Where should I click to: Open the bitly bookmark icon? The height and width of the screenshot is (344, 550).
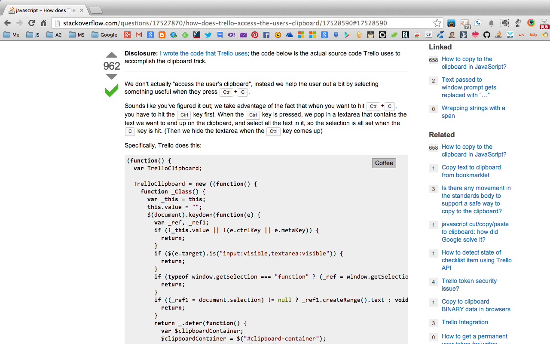533,35
